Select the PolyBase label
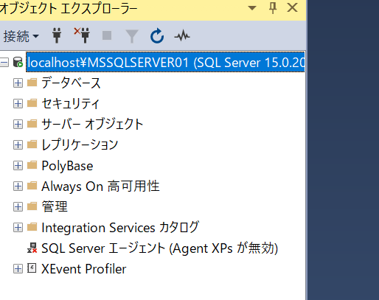The image size is (379, 300). (67, 166)
